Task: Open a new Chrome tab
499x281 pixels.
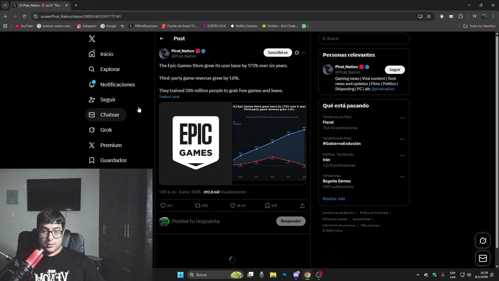Action: 76,5
